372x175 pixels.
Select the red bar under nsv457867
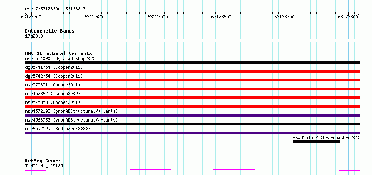pos(192,98)
